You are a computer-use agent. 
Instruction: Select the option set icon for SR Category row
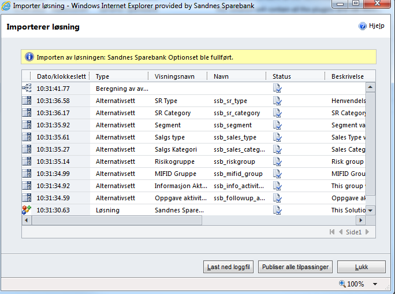(x=27, y=112)
